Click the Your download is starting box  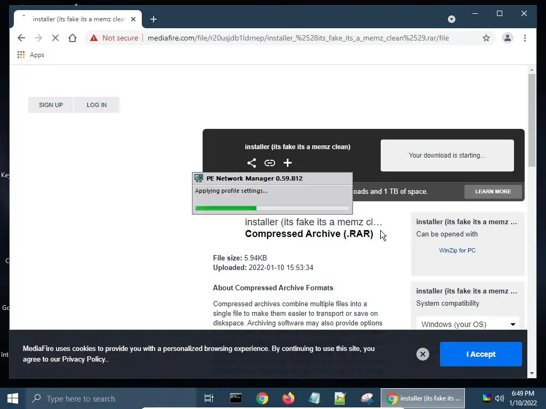click(x=447, y=156)
